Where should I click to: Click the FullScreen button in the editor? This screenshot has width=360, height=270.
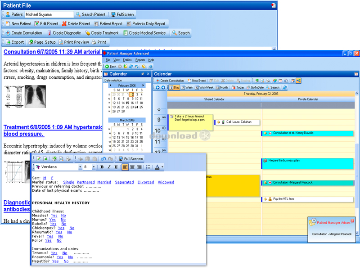[131, 159]
